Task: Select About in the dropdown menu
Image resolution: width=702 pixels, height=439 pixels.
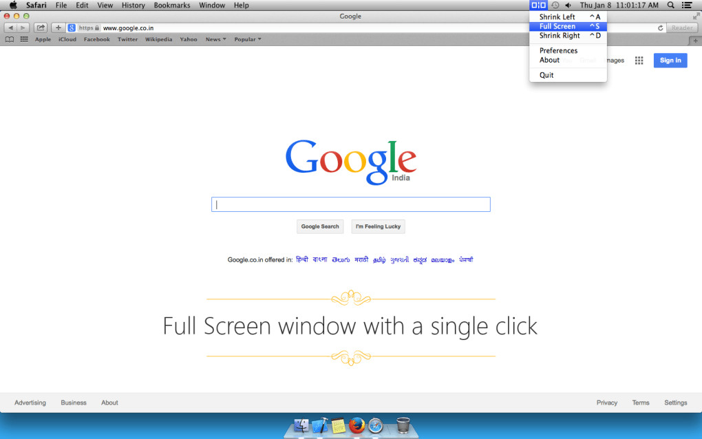Action: (x=568, y=60)
